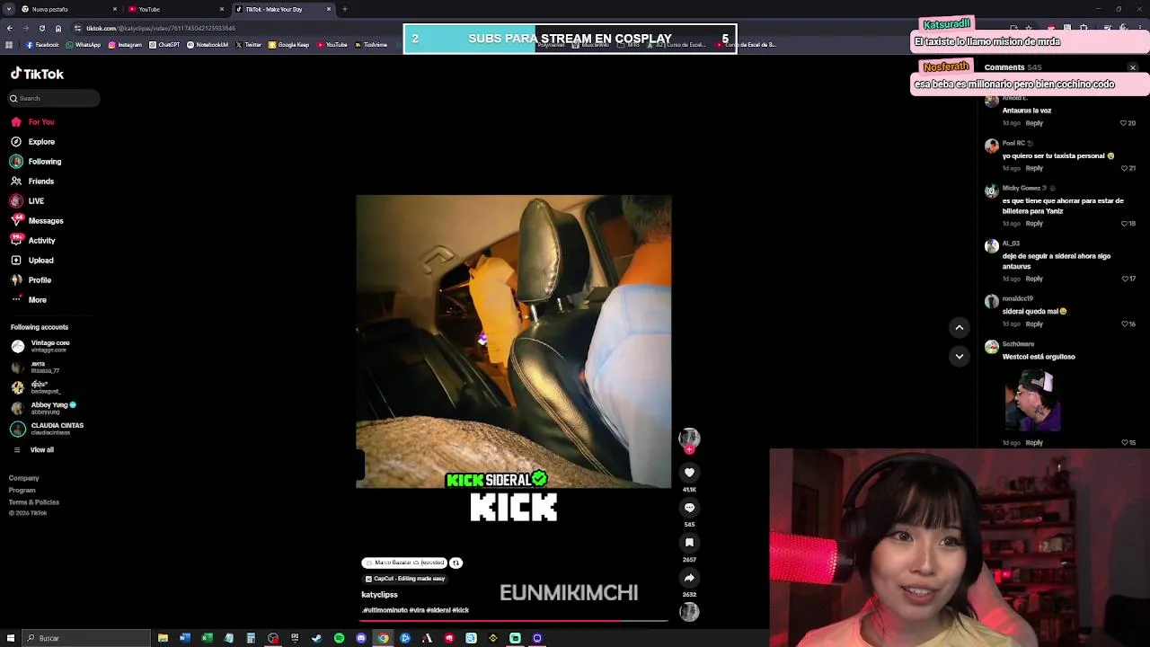The width and height of the screenshot is (1150, 647).
Task: Open Profile in sidebar
Action: click(31, 280)
